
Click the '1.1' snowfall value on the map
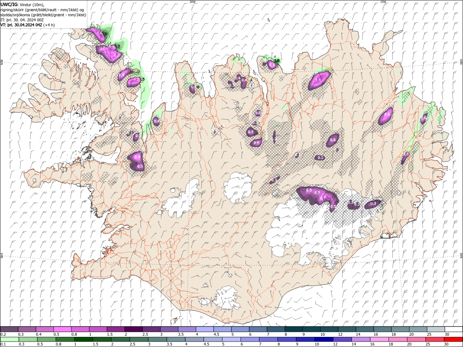(318, 80)
